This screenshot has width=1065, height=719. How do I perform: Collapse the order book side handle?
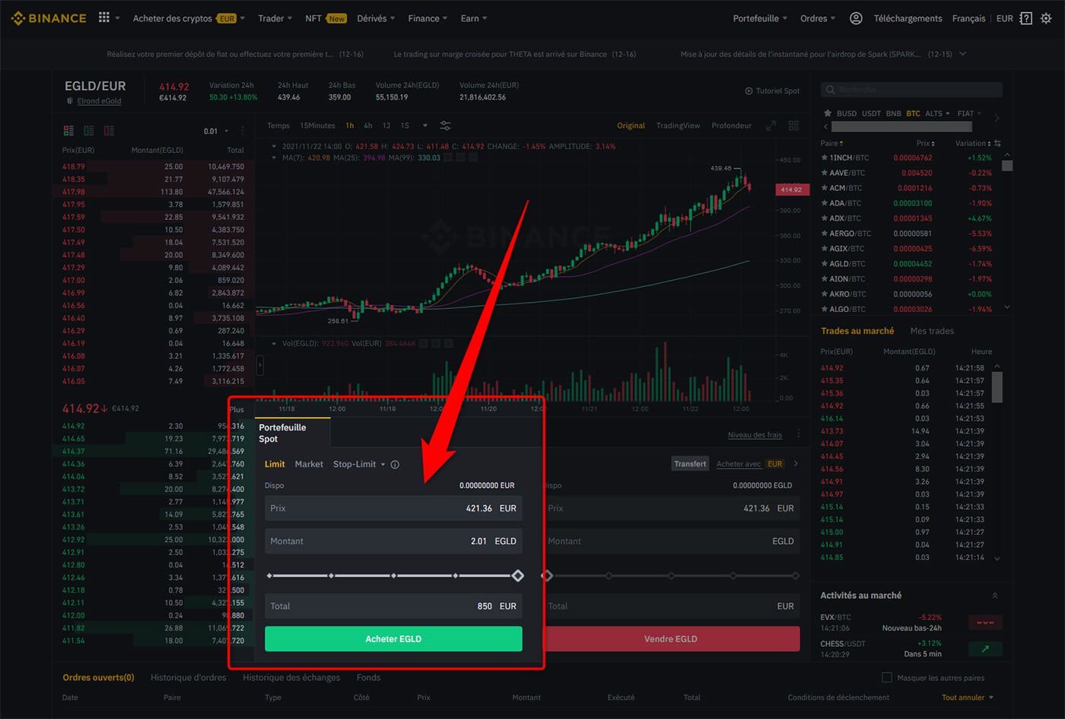(x=259, y=366)
